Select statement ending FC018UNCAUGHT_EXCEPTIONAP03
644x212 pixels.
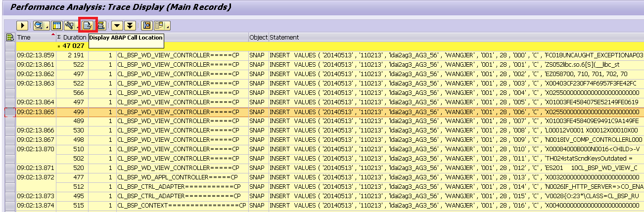coord(456,55)
